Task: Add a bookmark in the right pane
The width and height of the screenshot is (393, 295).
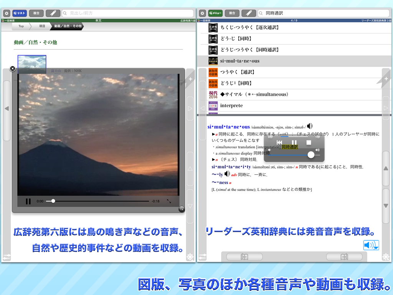Action: 386,79
